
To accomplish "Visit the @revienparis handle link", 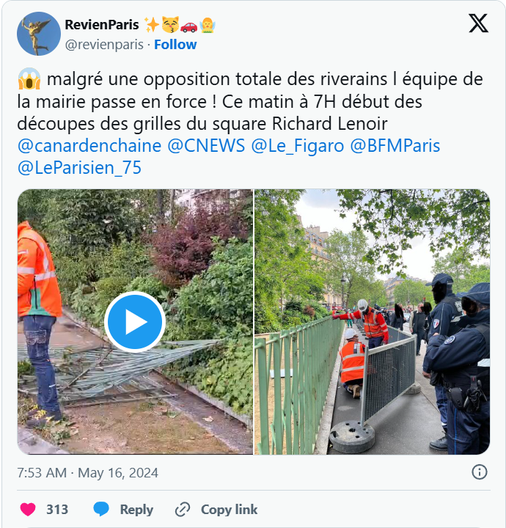I will point(104,45).
